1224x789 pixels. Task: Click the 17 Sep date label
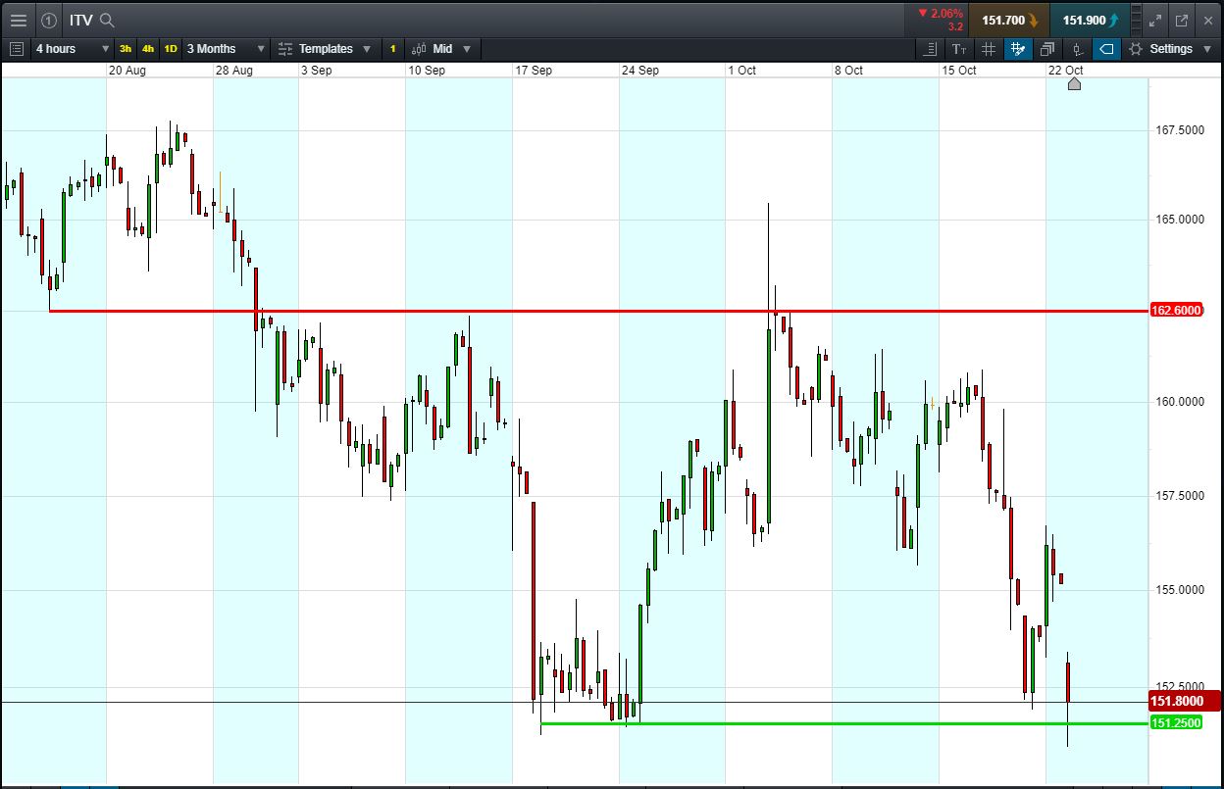tap(534, 71)
